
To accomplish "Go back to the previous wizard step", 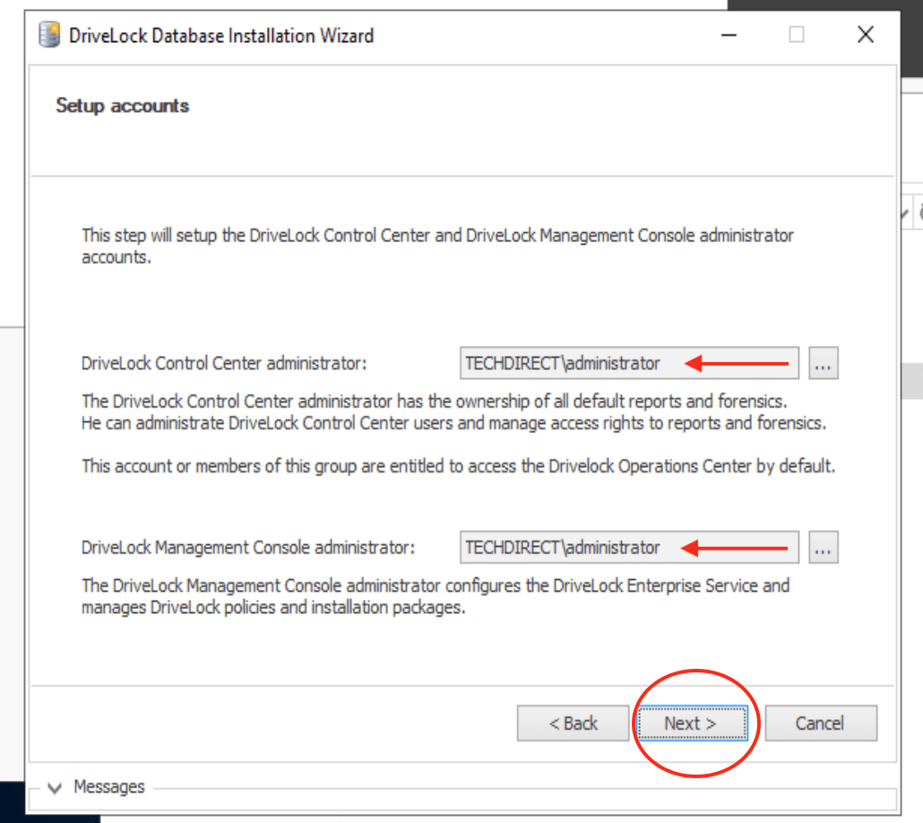I will click(x=573, y=723).
